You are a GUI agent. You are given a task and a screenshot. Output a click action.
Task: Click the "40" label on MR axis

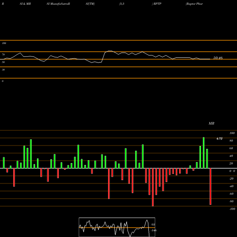[231, 156]
